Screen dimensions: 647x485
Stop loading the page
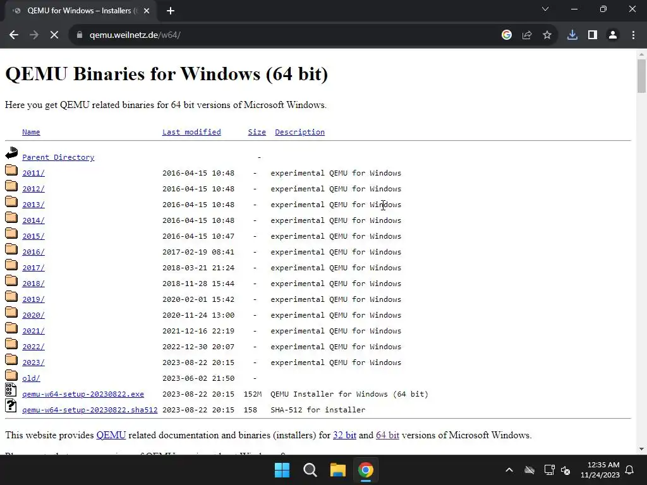[54, 35]
